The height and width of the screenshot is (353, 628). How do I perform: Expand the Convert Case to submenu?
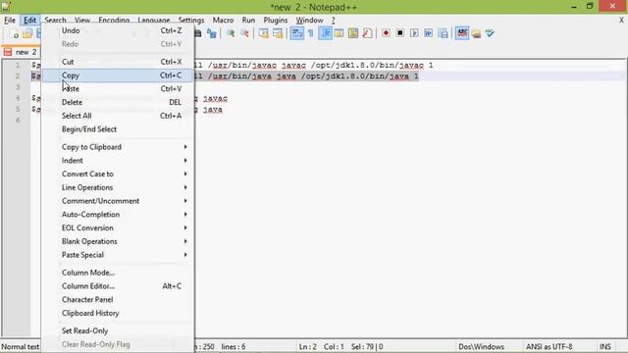point(118,175)
